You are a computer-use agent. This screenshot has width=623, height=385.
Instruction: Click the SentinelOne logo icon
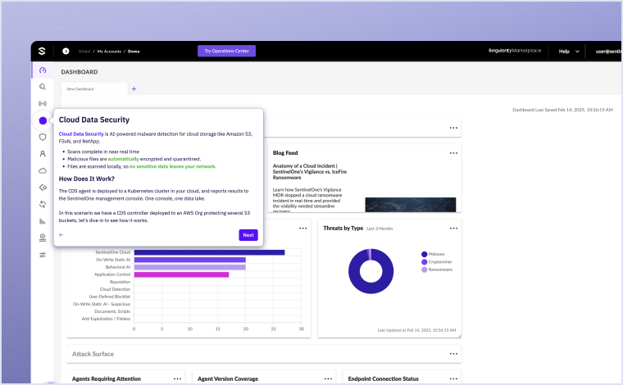(x=42, y=51)
